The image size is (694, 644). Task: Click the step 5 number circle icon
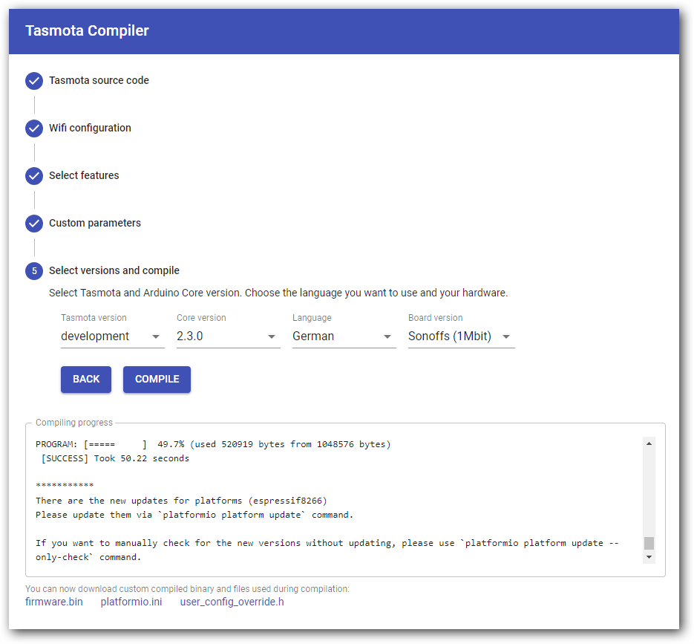point(34,271)
